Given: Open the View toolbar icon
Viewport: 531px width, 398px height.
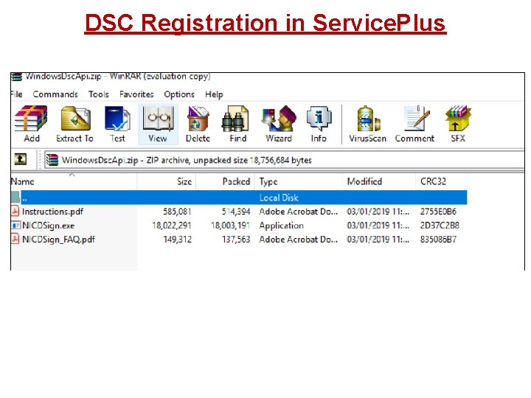Looking at the screenshot, I should [158, 124].
